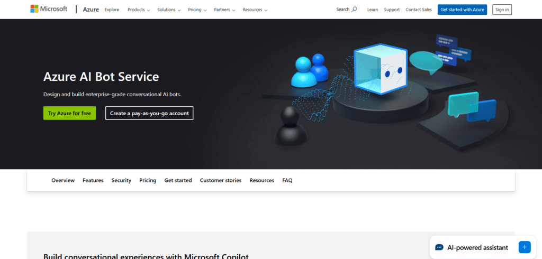Click Try Azure for free button
Image resolution: width=542 pixels, height=259 pixels.
coord(69,113)
